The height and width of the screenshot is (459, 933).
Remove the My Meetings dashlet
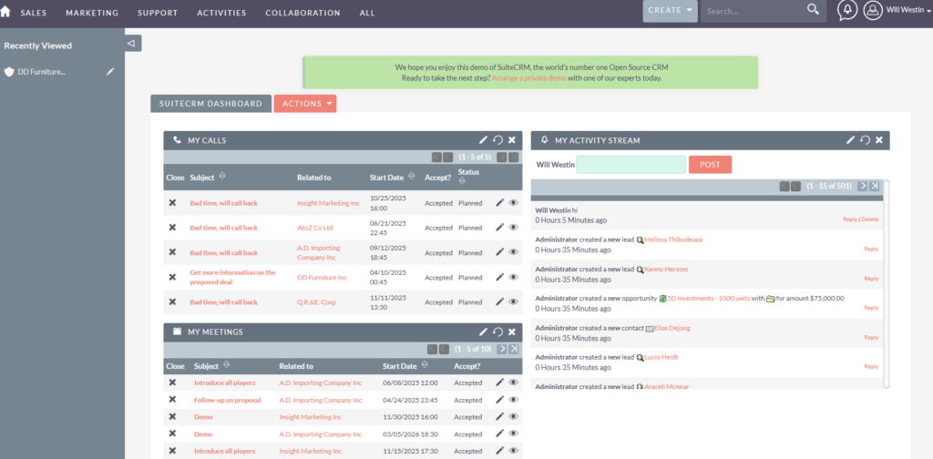[512, 331]
